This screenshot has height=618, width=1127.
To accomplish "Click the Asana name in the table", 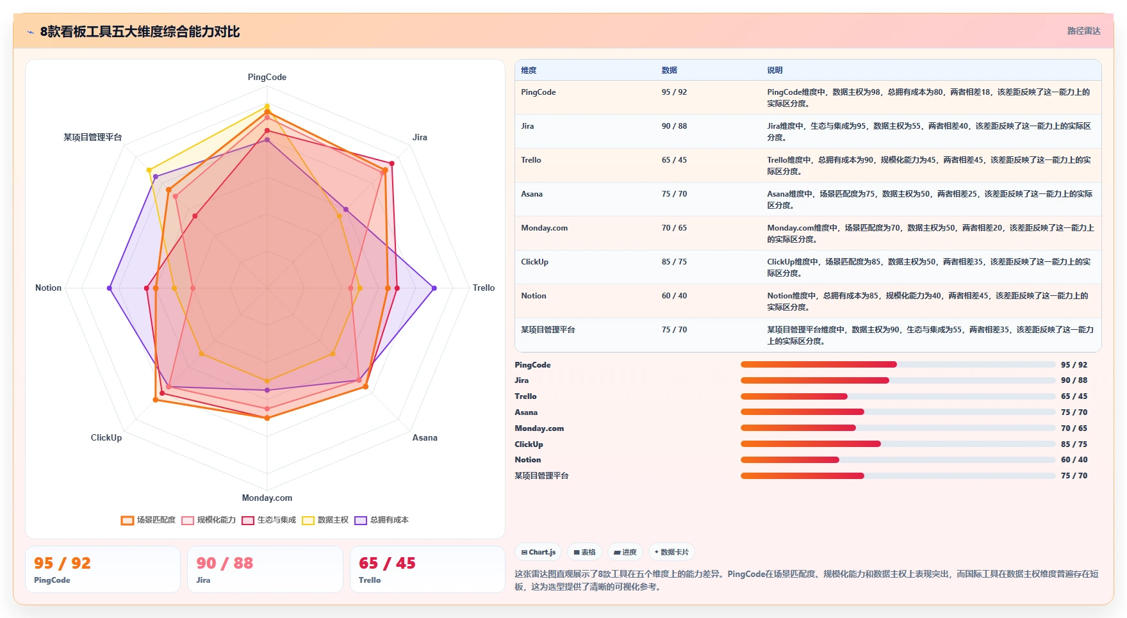I will tap(532, 194).
